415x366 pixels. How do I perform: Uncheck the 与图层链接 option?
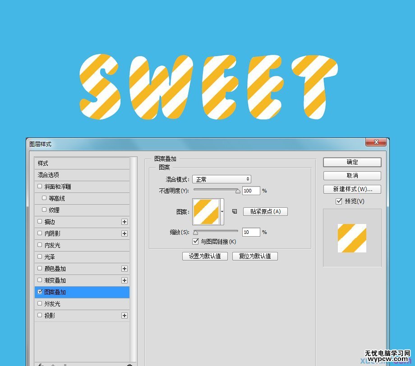(195, 241)
